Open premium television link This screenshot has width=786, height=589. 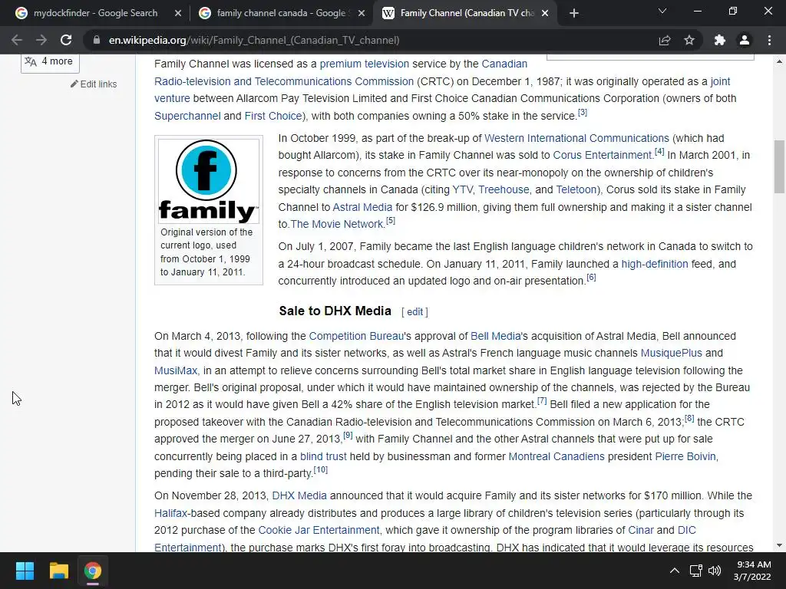pyautogui.click(x=365, y=64)
